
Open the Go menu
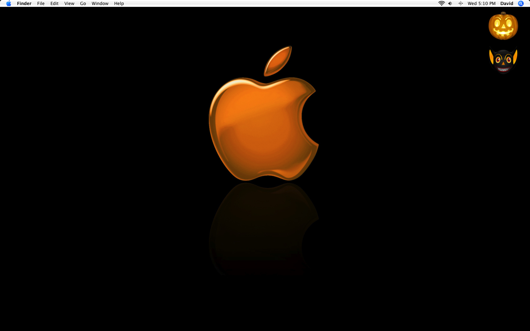click(83, 3)
